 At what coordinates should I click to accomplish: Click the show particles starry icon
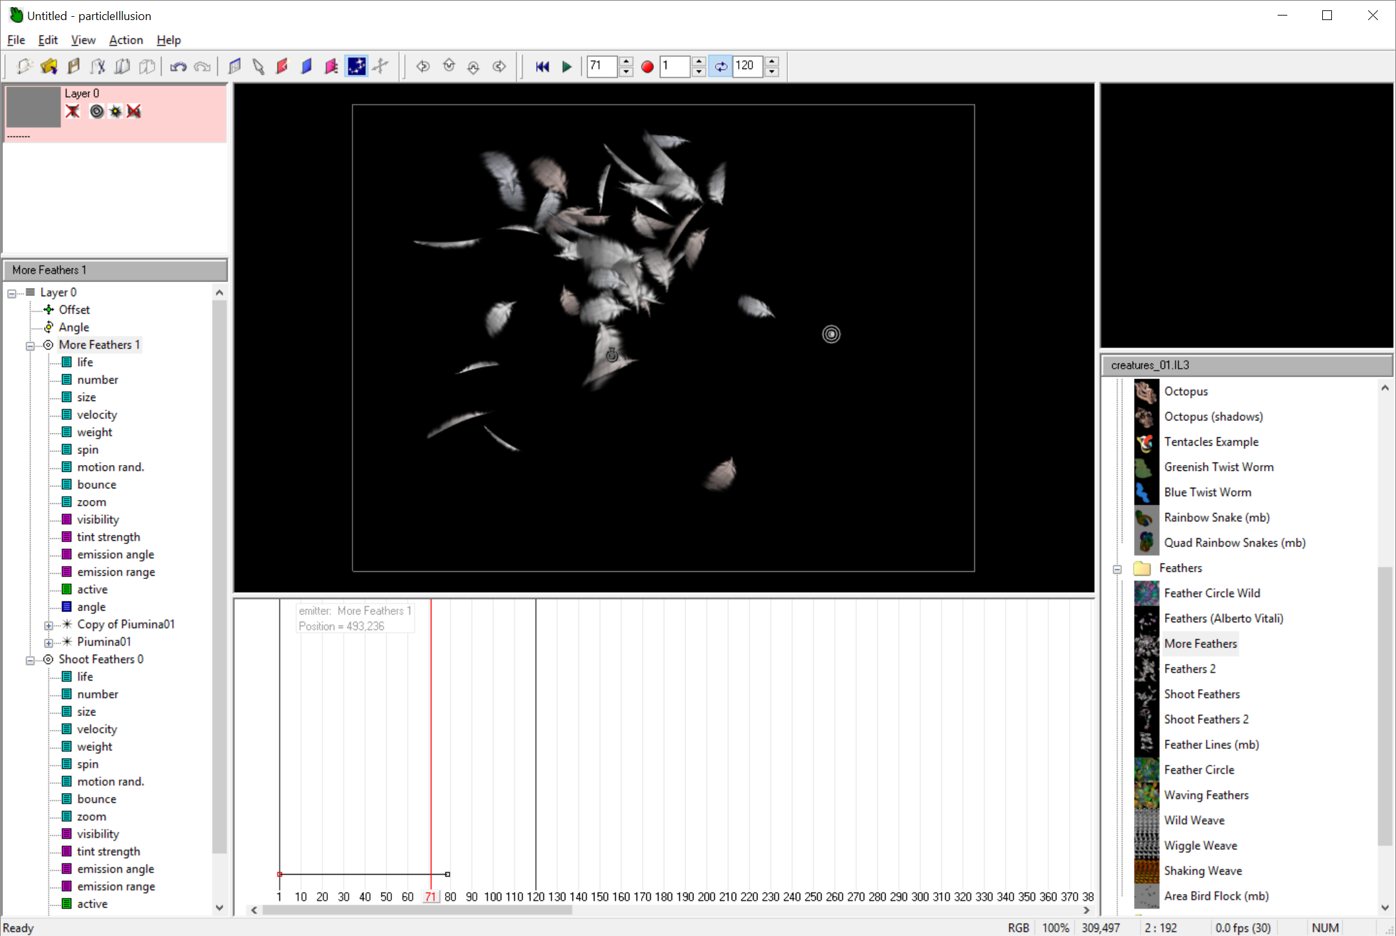pyautogui.click(x=356, y=66)
